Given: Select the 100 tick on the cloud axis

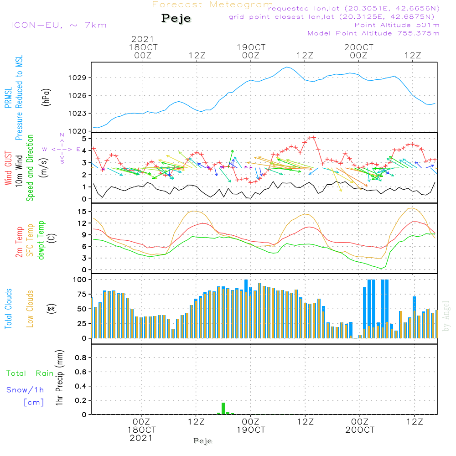Looking at the screenshot, I should pyautogui.click(x=79, y=280).
